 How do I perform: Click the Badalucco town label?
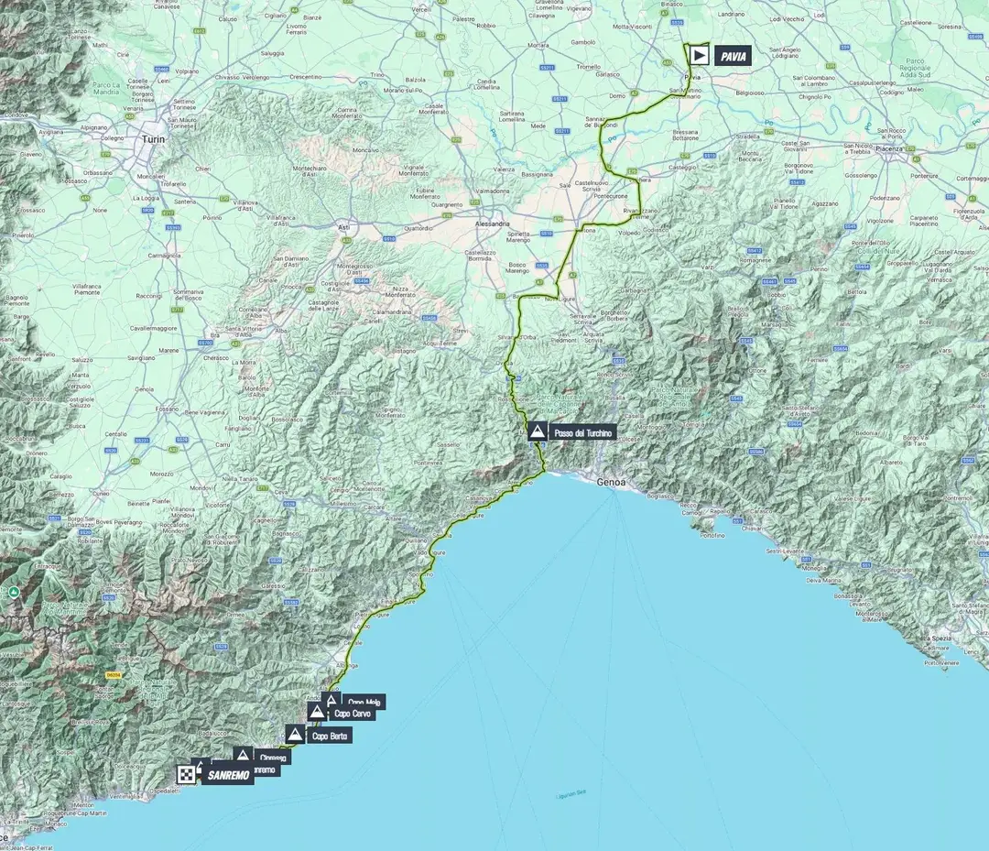tap(211, 733)
